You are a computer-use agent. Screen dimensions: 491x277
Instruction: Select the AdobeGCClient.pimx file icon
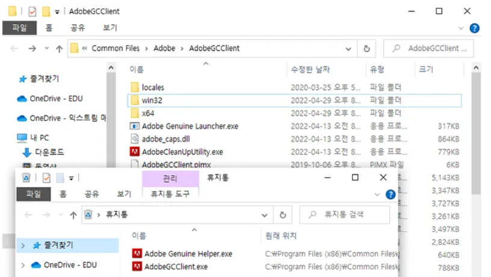(135, 164)
